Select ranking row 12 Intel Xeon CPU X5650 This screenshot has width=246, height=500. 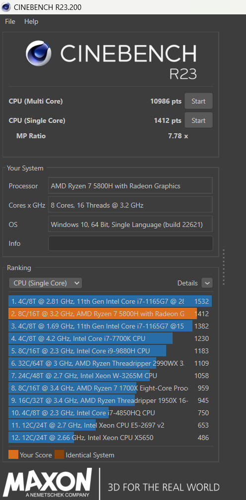[110, 438]
